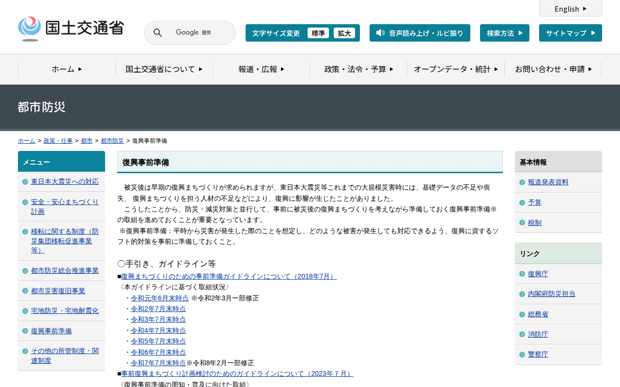
Task: Expand the ホーム navigation menu
Action: tap(67, 69)
